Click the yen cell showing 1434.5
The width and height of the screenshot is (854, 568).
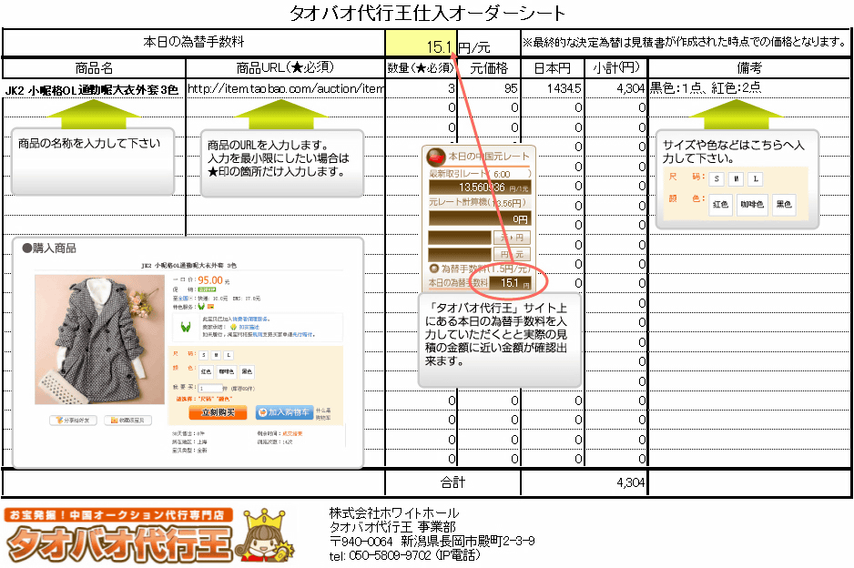point(553,88)
